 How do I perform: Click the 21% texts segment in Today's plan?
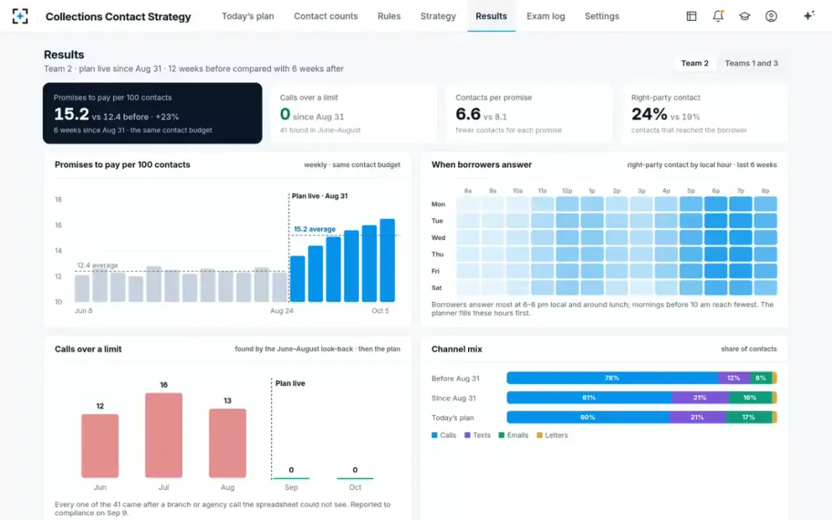coord(697,417)
